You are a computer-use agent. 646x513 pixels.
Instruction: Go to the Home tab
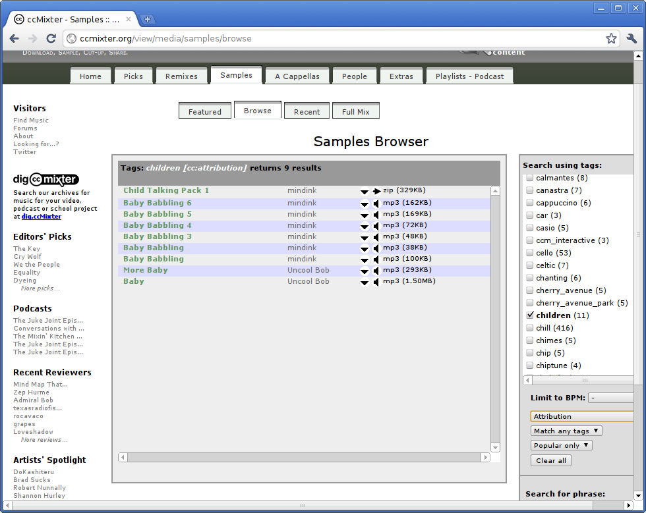click(91, 76)
